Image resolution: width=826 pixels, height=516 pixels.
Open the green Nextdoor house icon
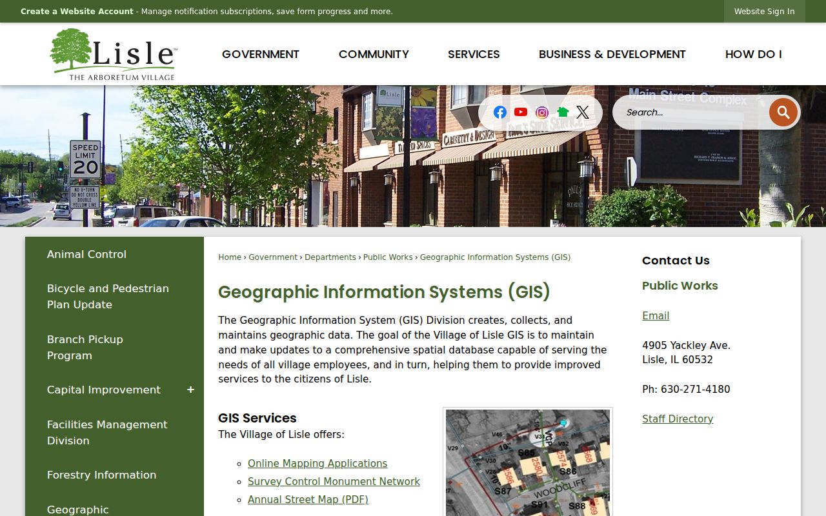(563, 112)
